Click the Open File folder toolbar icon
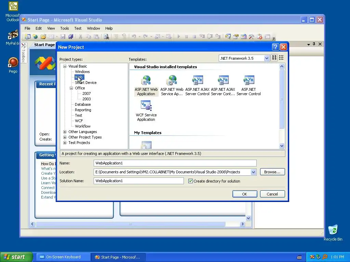This screenshot has width=350, height=262. click(x=43, y=37)
